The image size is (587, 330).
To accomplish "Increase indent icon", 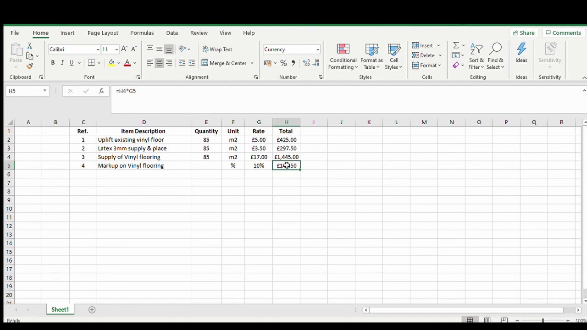I will [192, 63].
